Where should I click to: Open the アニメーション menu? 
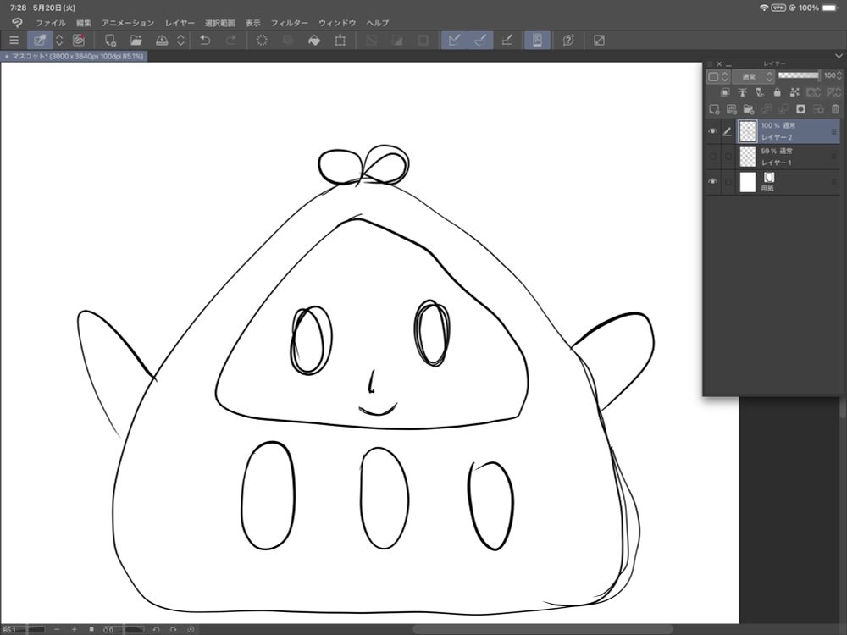coord(128,23)
